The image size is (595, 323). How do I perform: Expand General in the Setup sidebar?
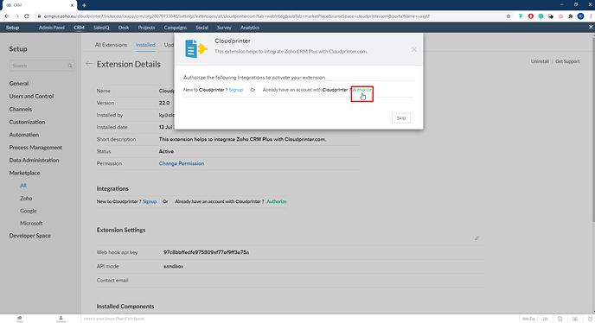pyautogui.click(x=19, y=84)
